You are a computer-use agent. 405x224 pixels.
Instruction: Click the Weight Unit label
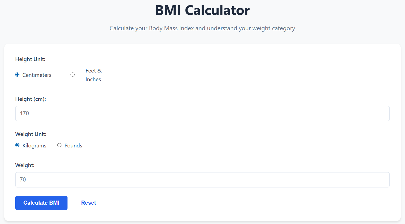pyautogui.click(x=31, y=134)
